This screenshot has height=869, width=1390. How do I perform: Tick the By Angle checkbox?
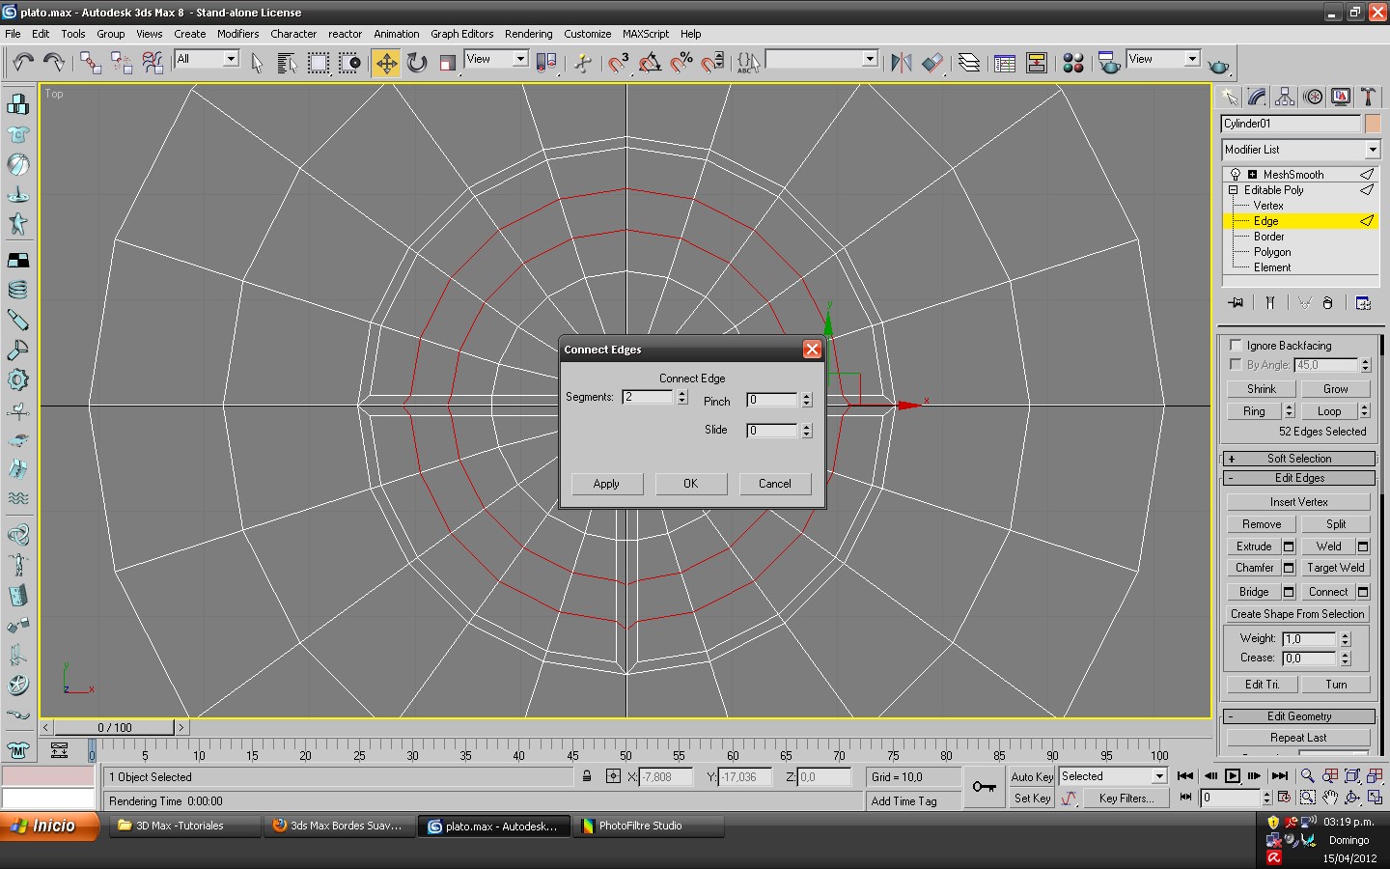(1236, 364)
